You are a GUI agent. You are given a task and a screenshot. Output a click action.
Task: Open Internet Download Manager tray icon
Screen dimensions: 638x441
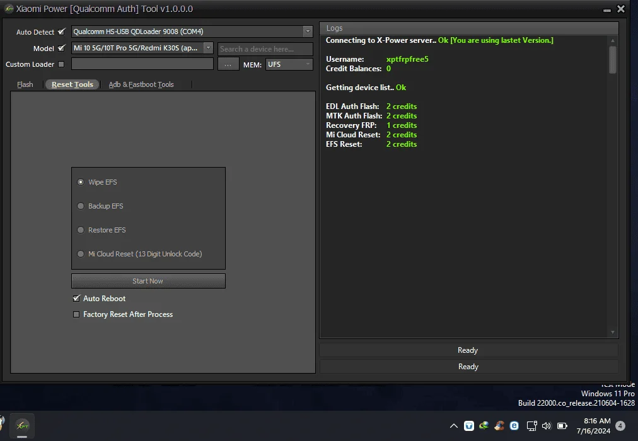[484, 426]
